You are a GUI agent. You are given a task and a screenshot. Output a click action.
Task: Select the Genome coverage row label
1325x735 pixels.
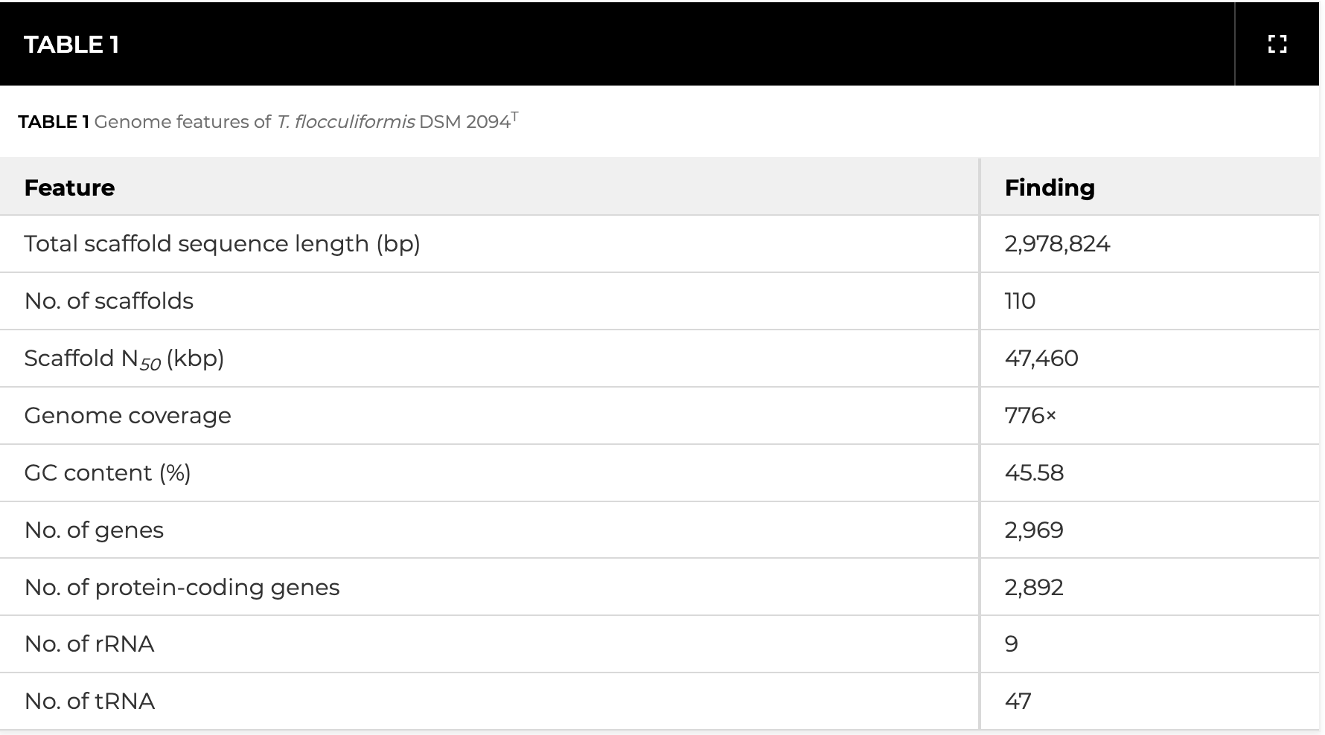(127, 416)
